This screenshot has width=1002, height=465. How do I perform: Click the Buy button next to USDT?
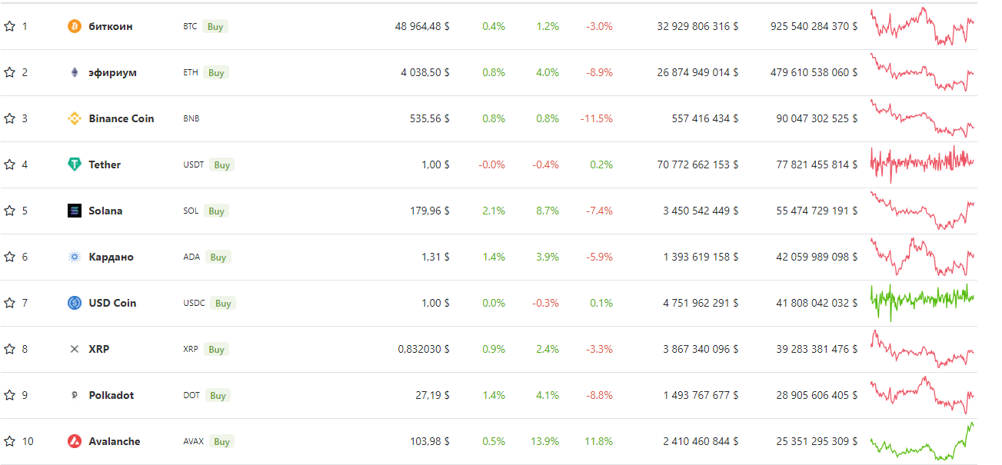(221, 164)
